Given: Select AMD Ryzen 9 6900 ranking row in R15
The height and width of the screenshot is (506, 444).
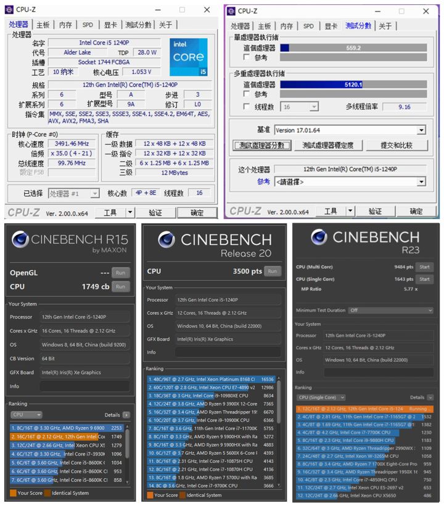Looking at the screenshot, I should click(67, 428).
